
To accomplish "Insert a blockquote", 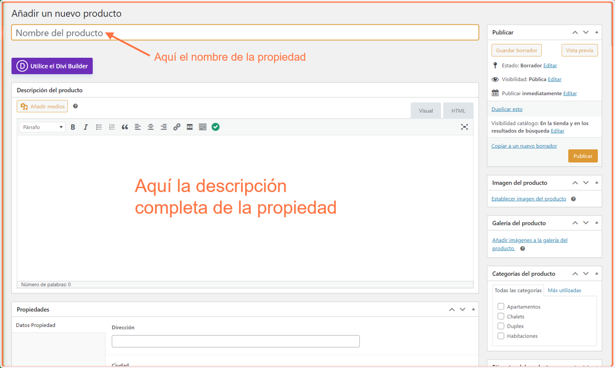I will click(x=125, y=127).
